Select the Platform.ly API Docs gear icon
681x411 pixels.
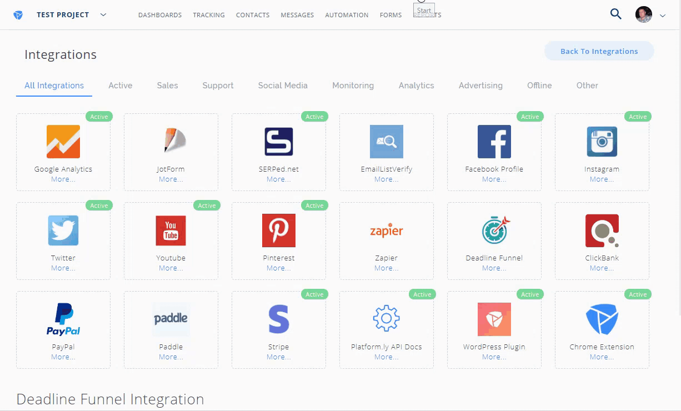387,319
